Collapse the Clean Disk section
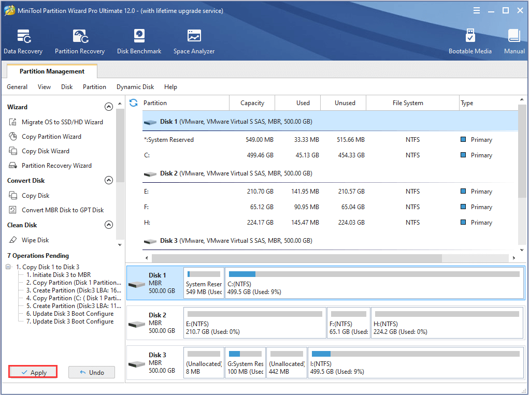 pos(109,225)
